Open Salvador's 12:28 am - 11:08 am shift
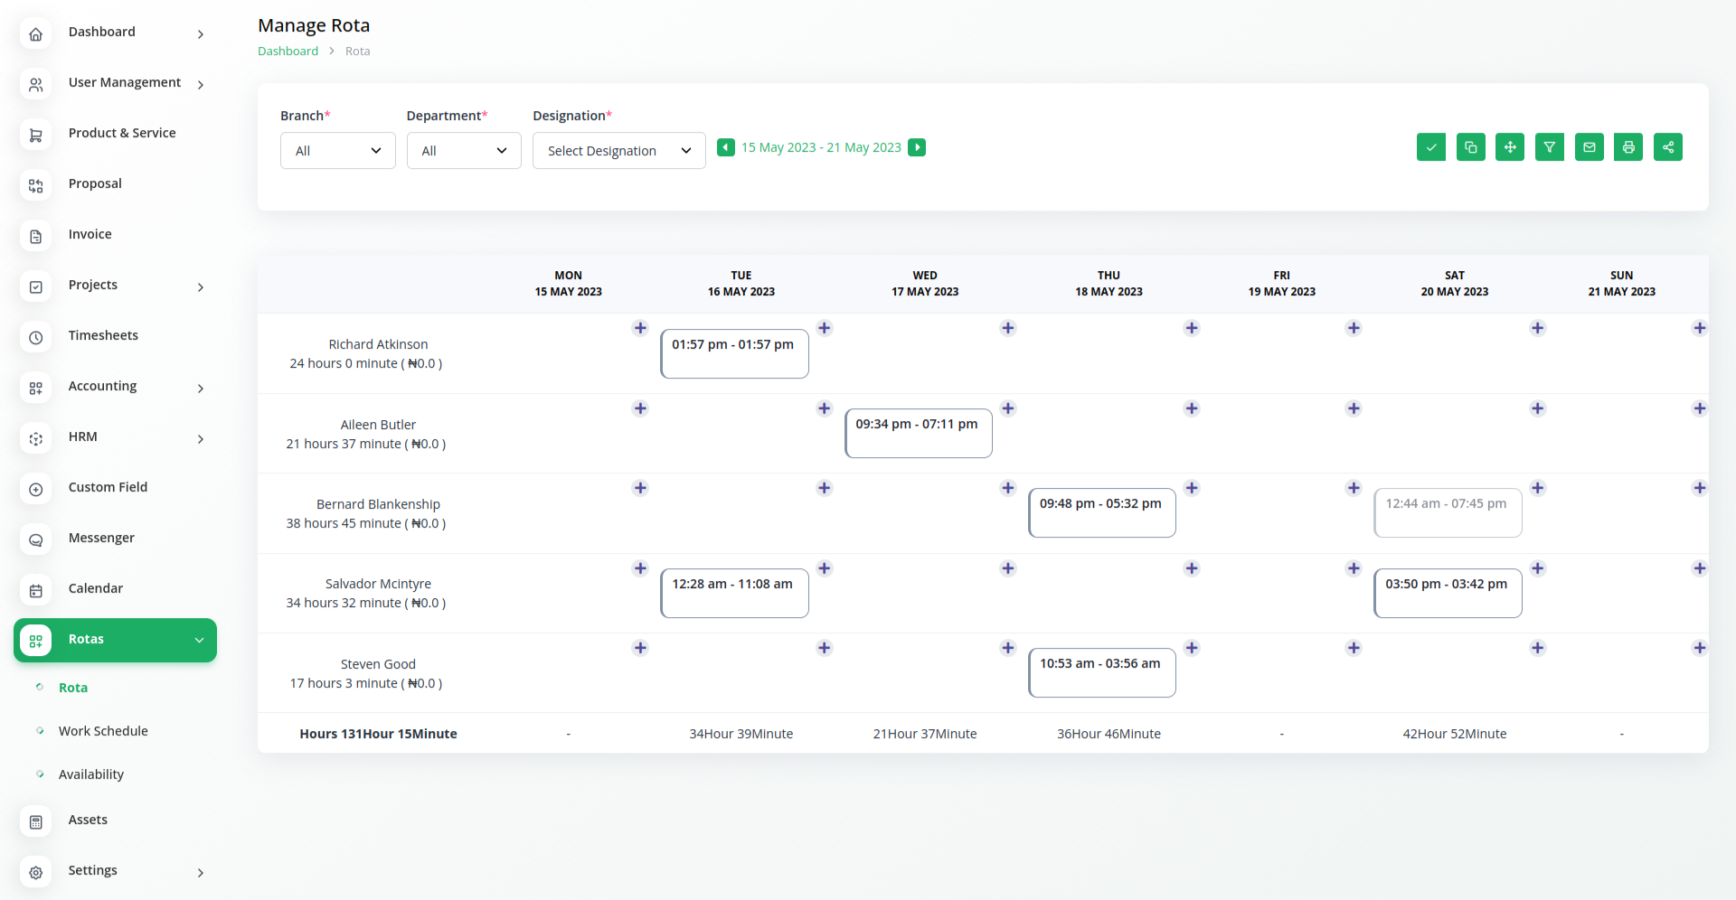Viewport: 1736px width, 900px height. tap(734, 593)
